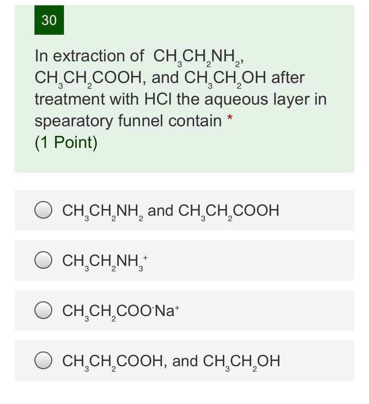
Task: Click the radio next to the sodium salt answer
Action: tap(44, 312)
